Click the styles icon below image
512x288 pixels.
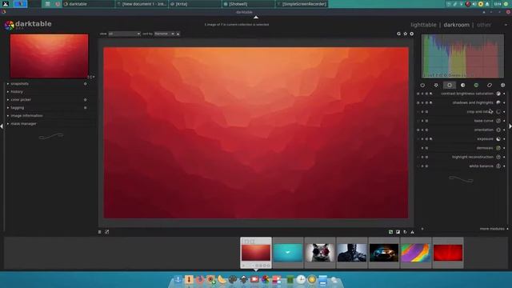[106, 232]
